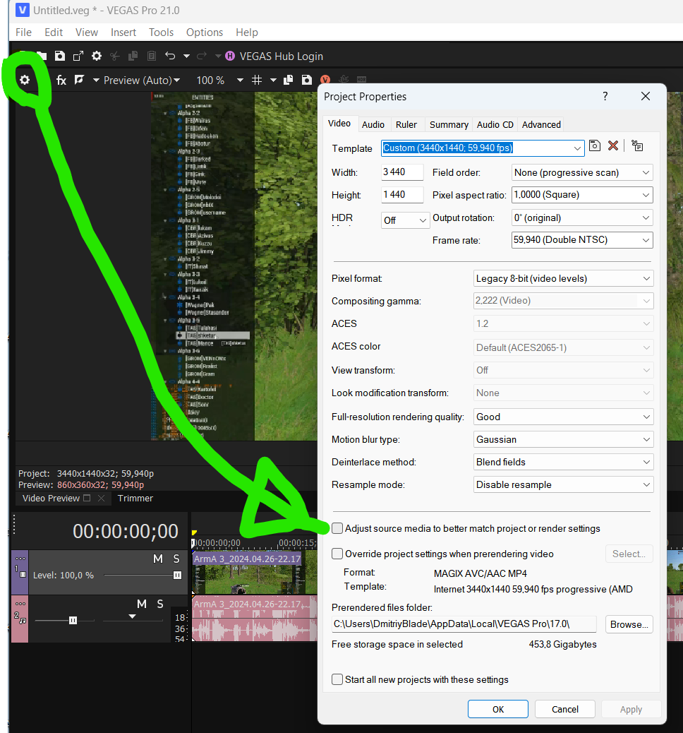Image resolution: width=683 pixels, height=733 pixels.
Task: Save snapshot of preview to file
Action: 307,81
